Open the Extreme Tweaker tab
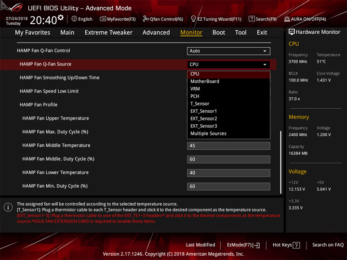Screen dimensions: 347x260 point(108,33)
